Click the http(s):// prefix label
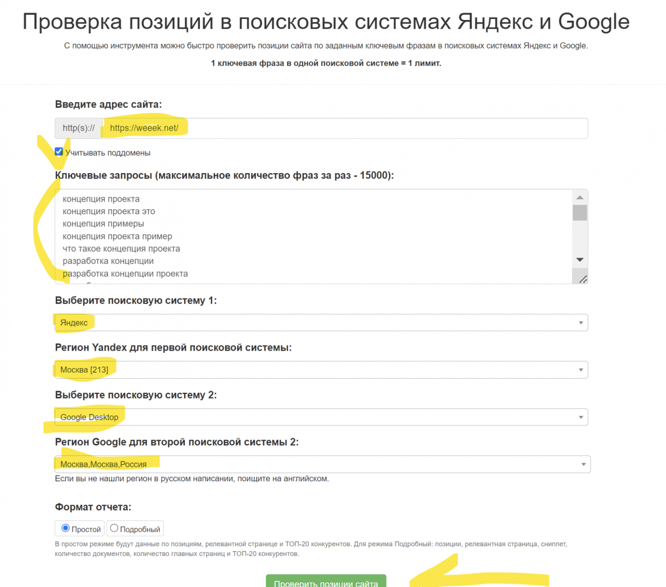Image resolution: width=666 pixels, height=587 pixels. (79, 128)
